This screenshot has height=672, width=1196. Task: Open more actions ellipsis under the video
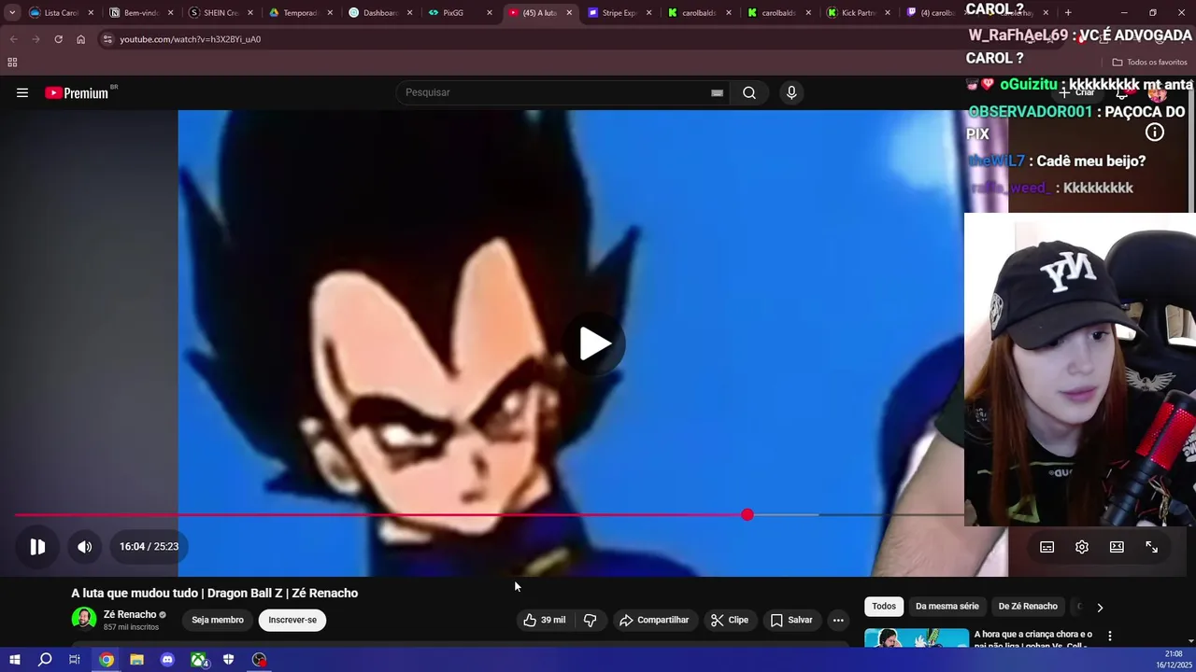838,620
